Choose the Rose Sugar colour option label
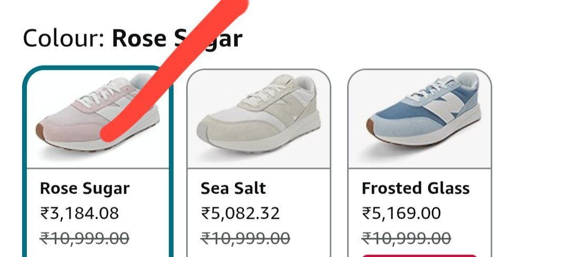The height and width of the screenshot is (257, 568). point(84,188)
